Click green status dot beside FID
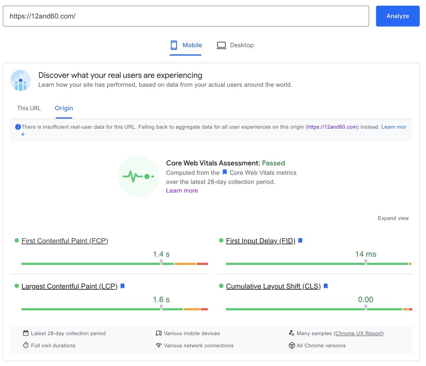The height and width of the screenshot is (366, 426). (221, 241)
